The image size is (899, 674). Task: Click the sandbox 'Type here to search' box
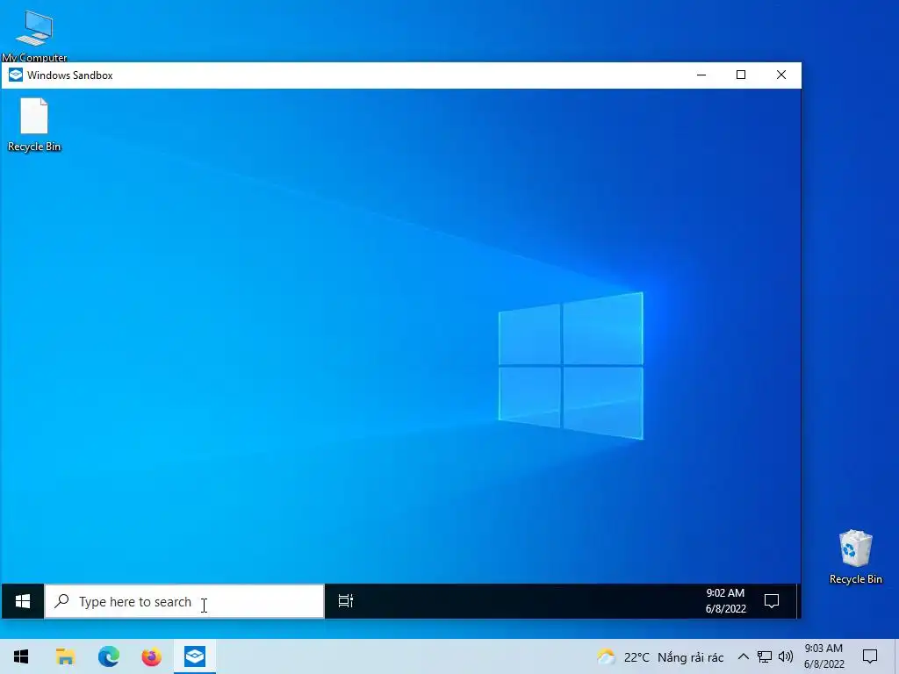pyautogui.click(x=184, y=601)
